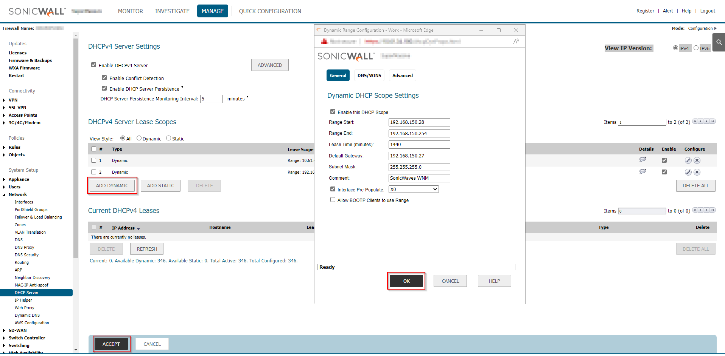725x356 pixels.
Task: Check Allow BOOTP Clients to use Range
Action: [333, 200]
